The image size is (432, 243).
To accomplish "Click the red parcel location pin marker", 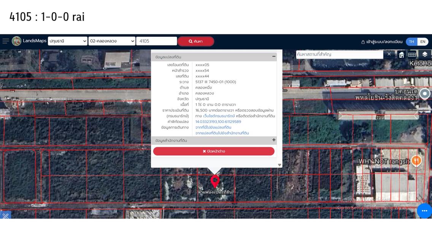I will (215, 181).
